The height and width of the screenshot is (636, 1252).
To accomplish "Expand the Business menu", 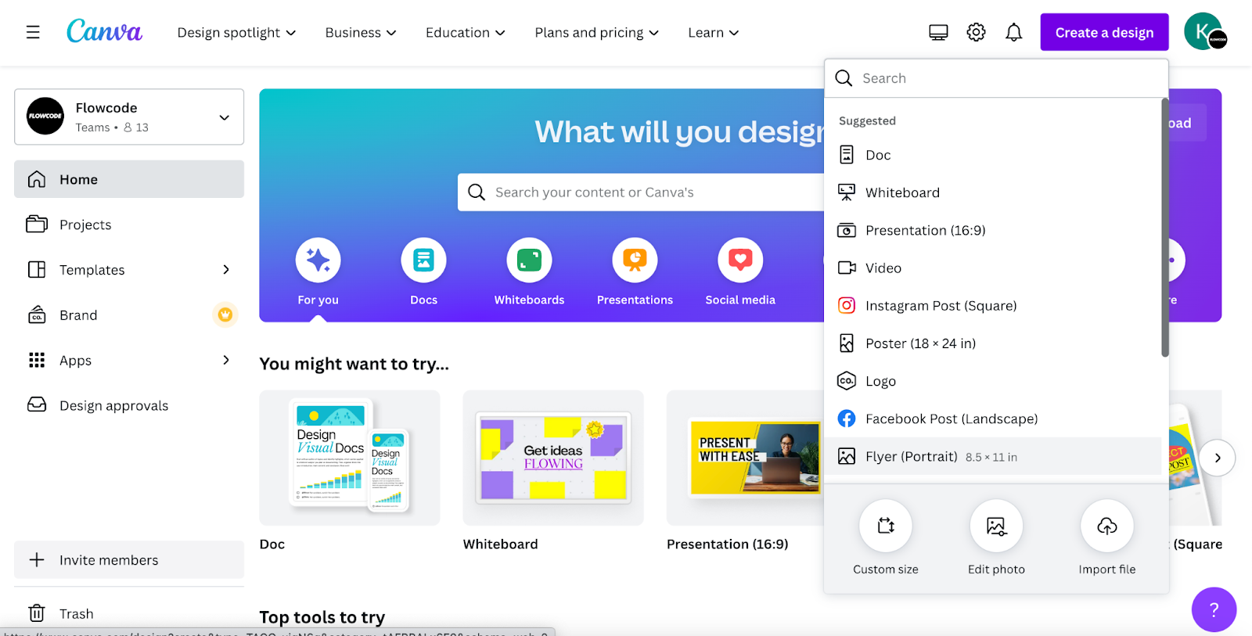I will [361, 32].
